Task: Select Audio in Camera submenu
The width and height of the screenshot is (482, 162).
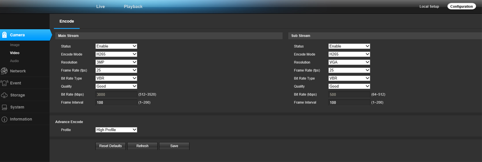Action: point(14,61)
